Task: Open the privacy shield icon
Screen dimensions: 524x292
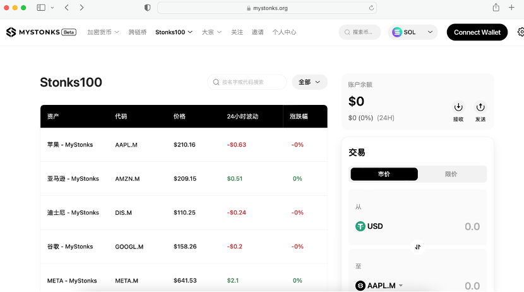Action: click(x=147, y=8)
